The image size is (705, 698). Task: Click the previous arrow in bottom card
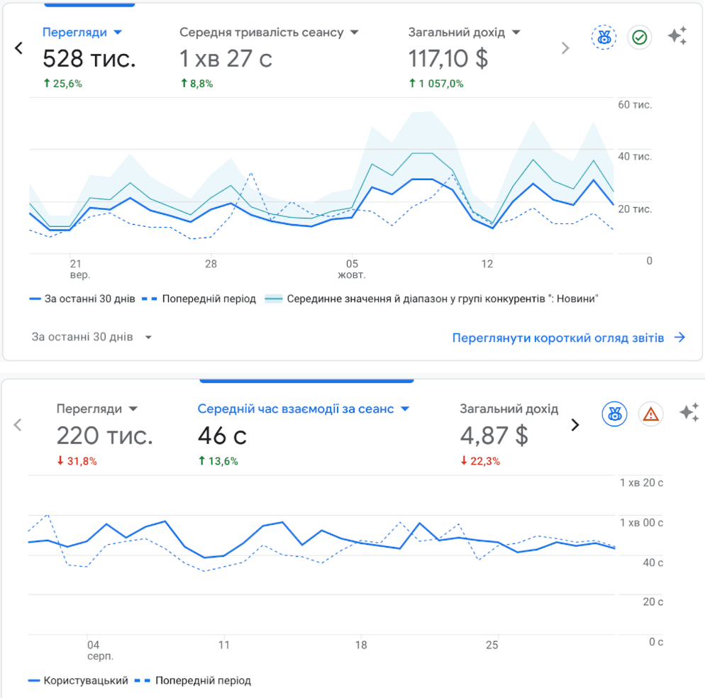click(x=18, y=425)
